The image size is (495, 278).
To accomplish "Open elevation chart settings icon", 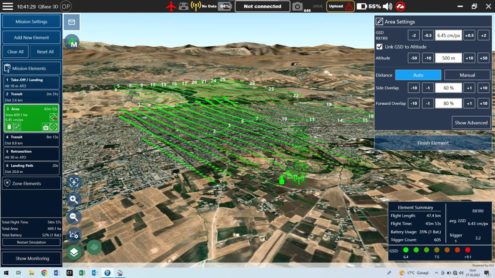I will tap(74, 235).
